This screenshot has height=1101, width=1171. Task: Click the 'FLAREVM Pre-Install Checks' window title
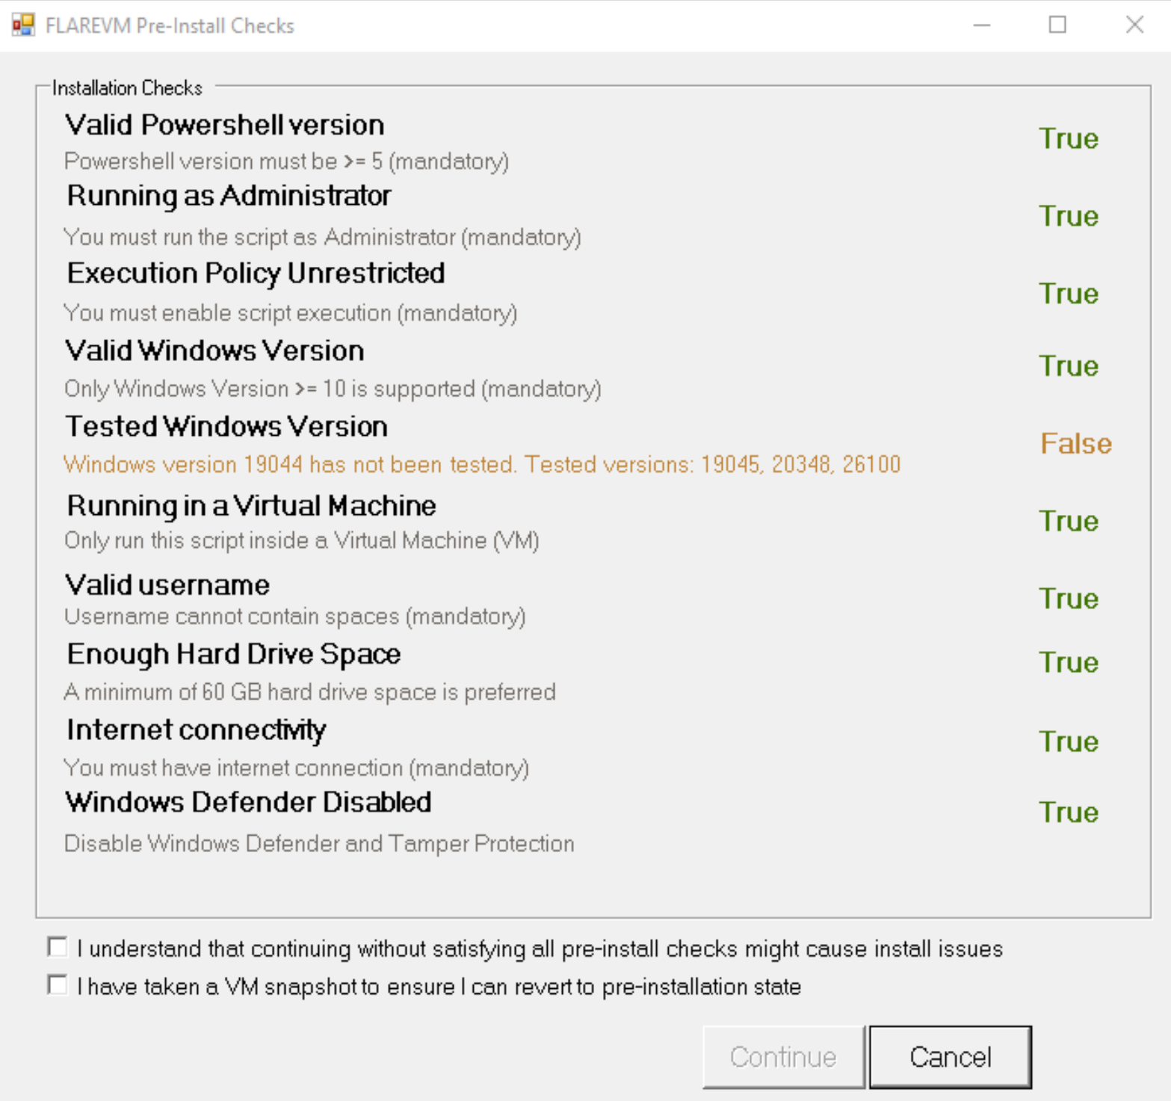170,26
